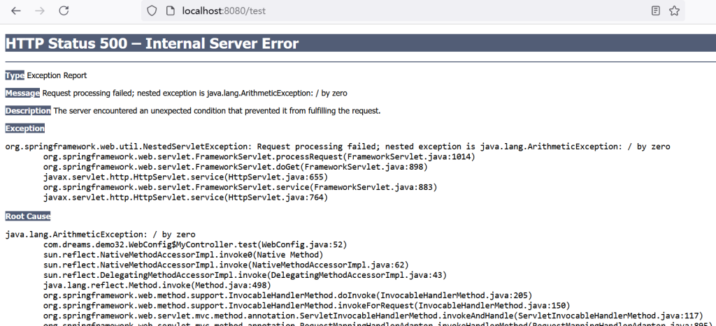Viewport: 716px width, 326px height.
Task: Toggle reader view for this page
Action: click(655, 10)
